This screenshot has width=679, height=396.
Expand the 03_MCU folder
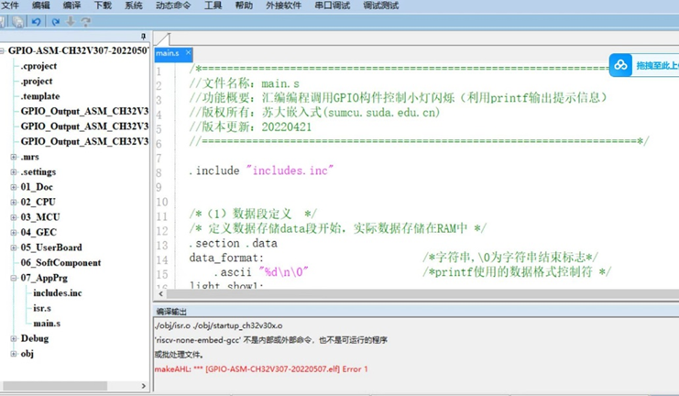tap(14, 217)
